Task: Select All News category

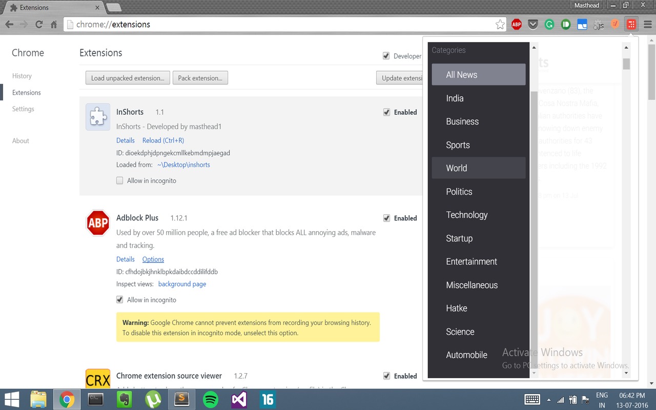Action: tap(479, 74)
